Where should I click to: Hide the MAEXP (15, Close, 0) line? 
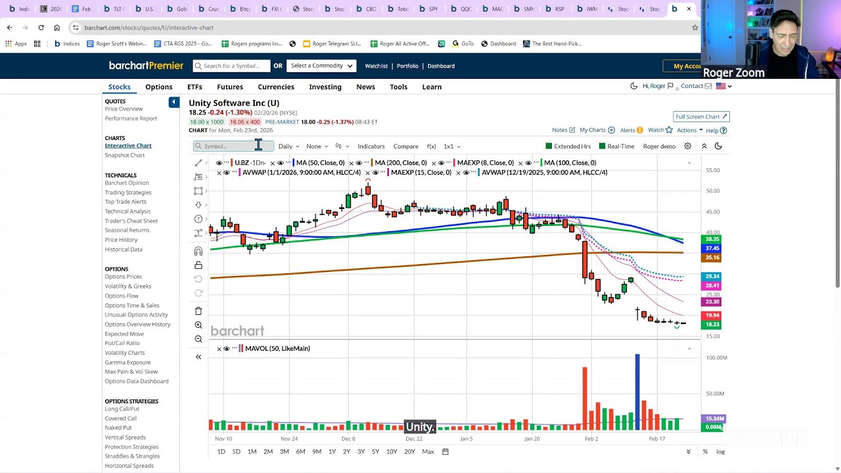point(375,172)
